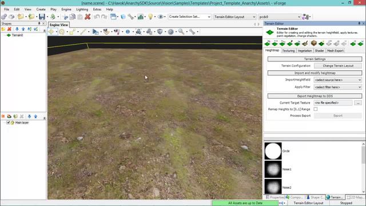Open the Create menu
Image resolution: width=366 pixels, height=206 pixels.
pos(41,9)
